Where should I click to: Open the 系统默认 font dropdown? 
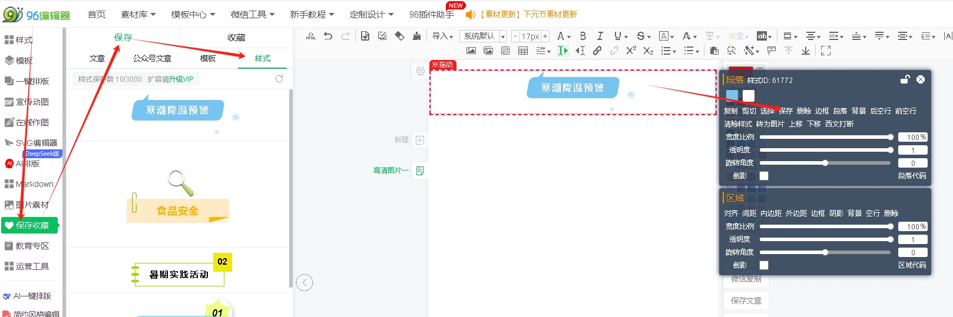click(484, 36)
